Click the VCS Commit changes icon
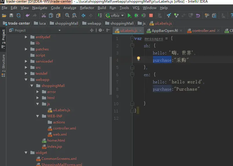Screen dimensions: 233x166 (x=176, y=15)
